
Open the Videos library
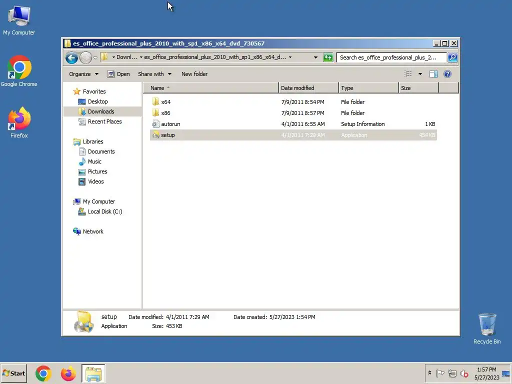tap(95, 181)
